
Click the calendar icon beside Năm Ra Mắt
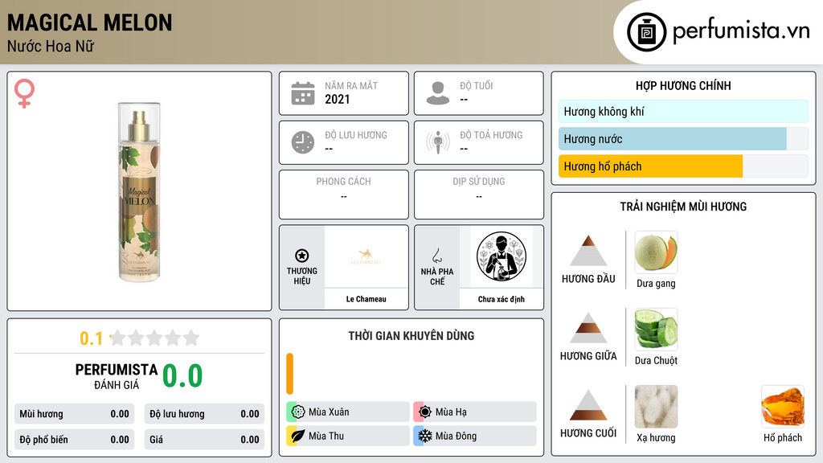[x=303, y=93]
